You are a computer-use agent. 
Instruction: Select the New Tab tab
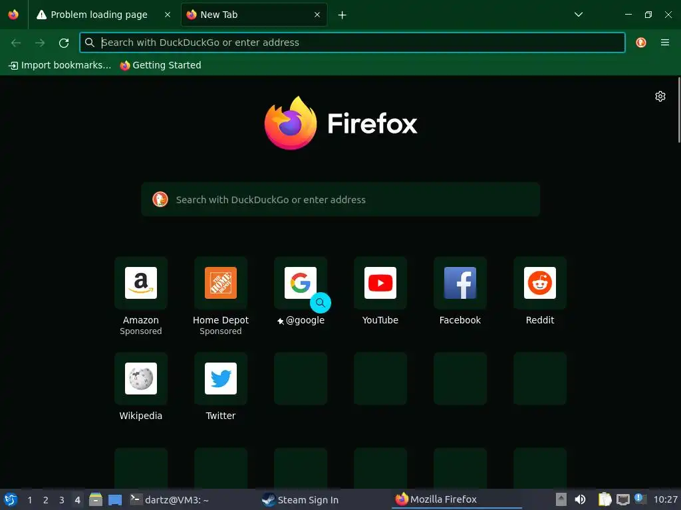tap(254, 15)
